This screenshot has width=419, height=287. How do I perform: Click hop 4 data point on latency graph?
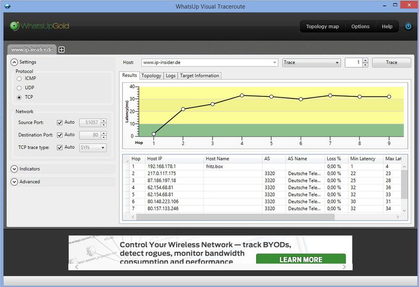click(x=242, y=95)
